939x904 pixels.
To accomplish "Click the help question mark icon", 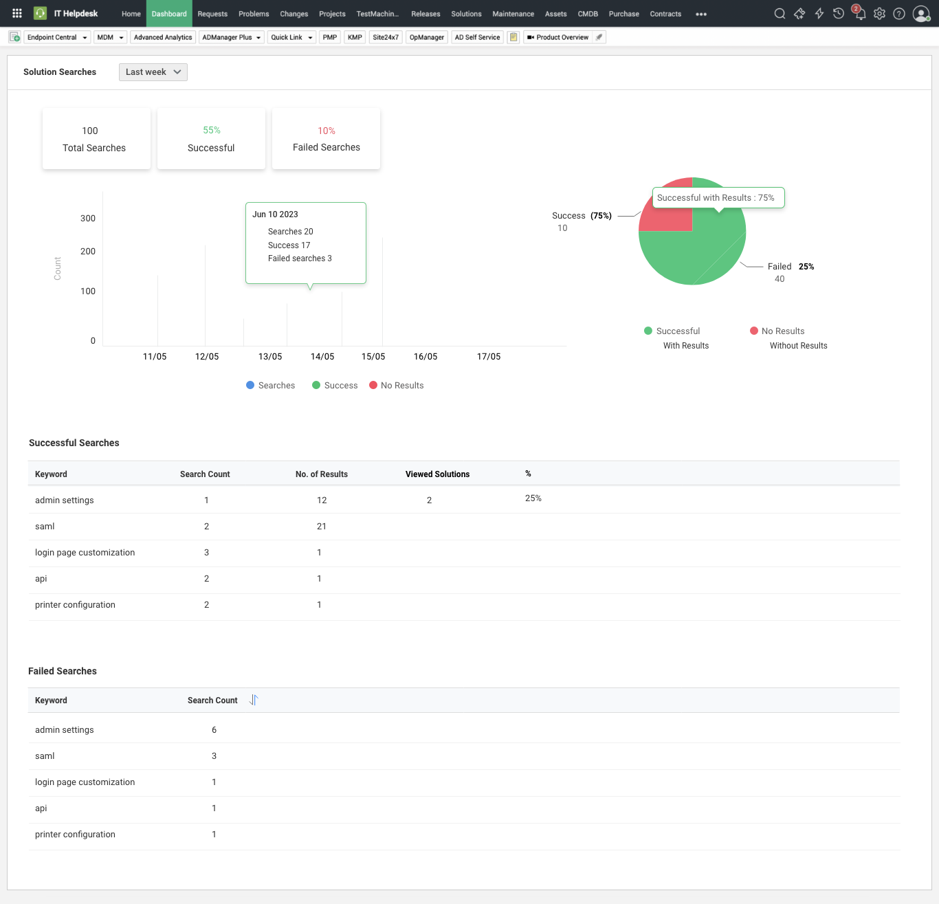I will click(899, 14).
